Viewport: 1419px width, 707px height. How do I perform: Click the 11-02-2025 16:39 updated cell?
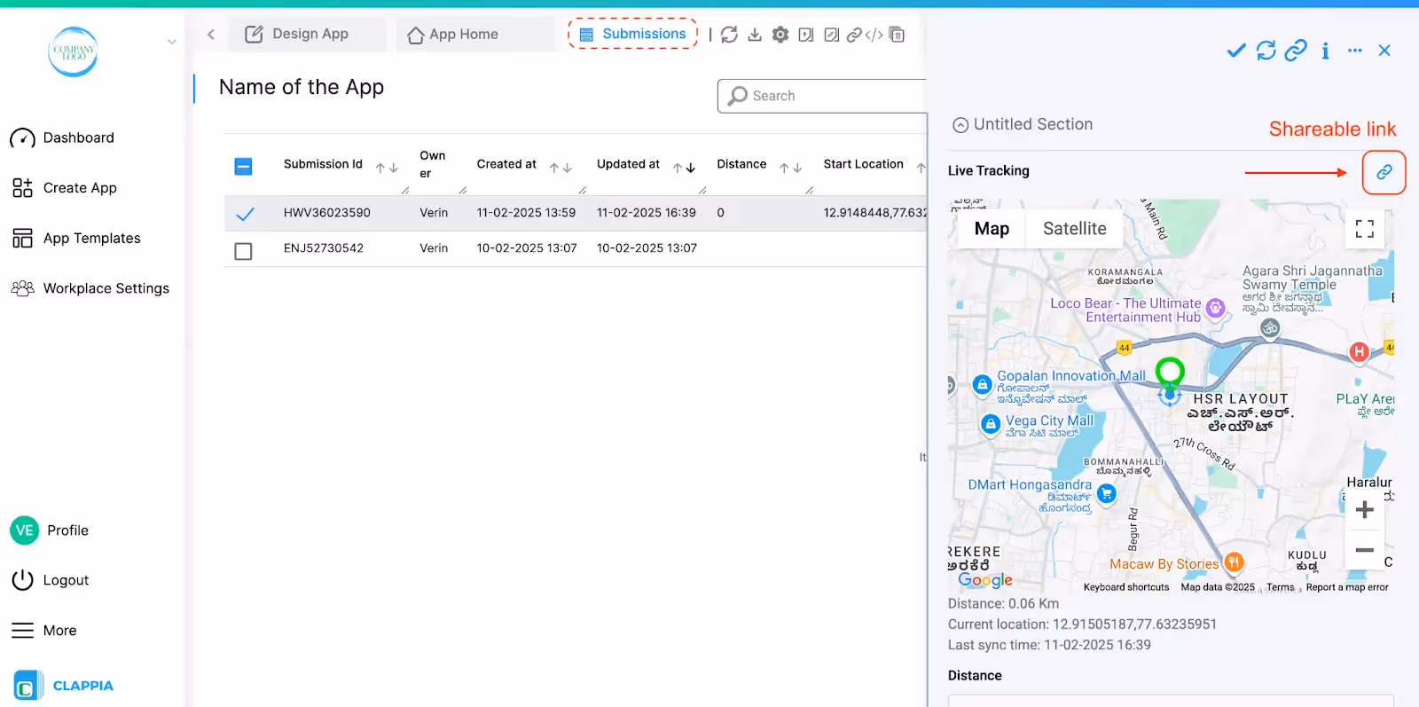[647, 213]
